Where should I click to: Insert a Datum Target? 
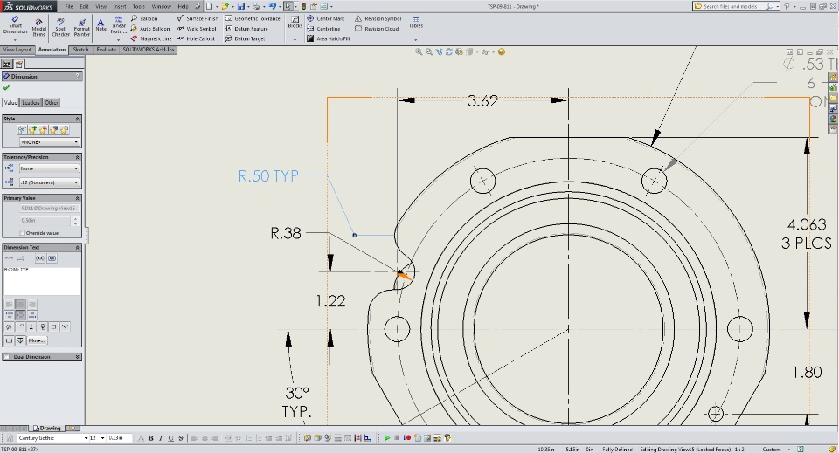(245, 39)
